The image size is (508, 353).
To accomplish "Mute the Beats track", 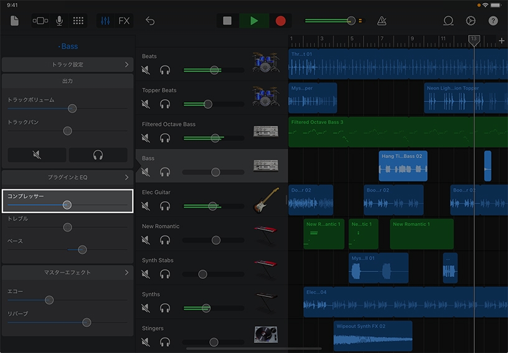I will pos(146,70).
